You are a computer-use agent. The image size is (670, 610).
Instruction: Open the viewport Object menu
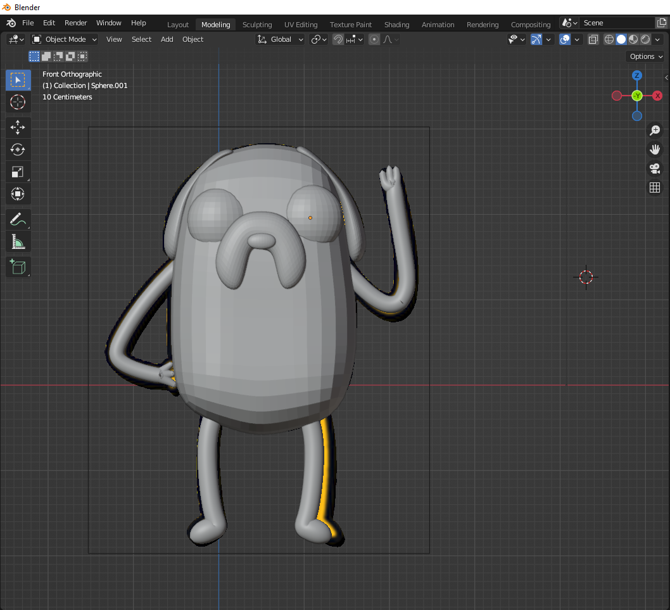tap(193, 39)
